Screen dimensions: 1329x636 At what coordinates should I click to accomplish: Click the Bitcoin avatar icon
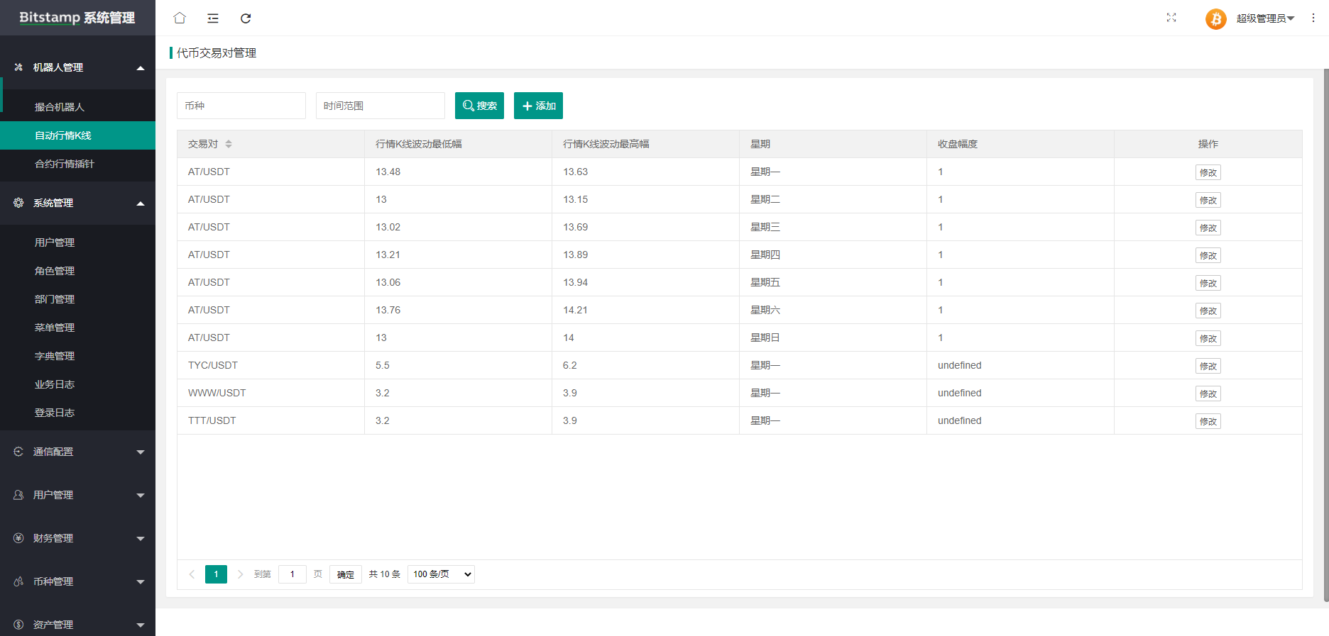pyautogui.click(x=1215, y=18)
